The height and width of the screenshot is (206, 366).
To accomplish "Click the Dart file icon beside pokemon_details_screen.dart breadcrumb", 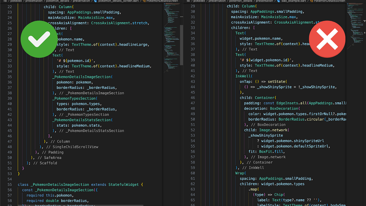I will tap(95, 1).
